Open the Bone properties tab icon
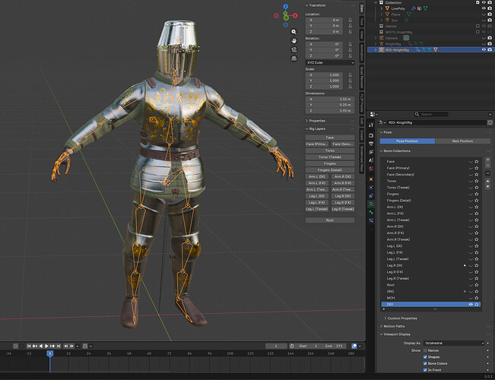 [x=371, y=212]
